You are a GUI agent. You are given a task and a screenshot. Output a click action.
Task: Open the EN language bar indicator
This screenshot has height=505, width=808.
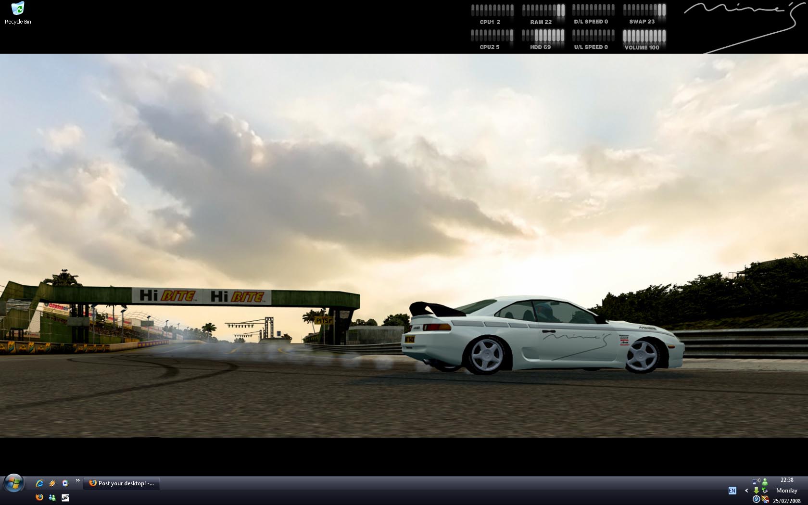(x=732, y=491)
